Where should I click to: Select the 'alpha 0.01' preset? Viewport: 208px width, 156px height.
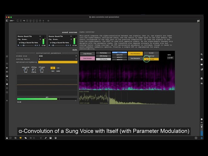pos(119,55)
